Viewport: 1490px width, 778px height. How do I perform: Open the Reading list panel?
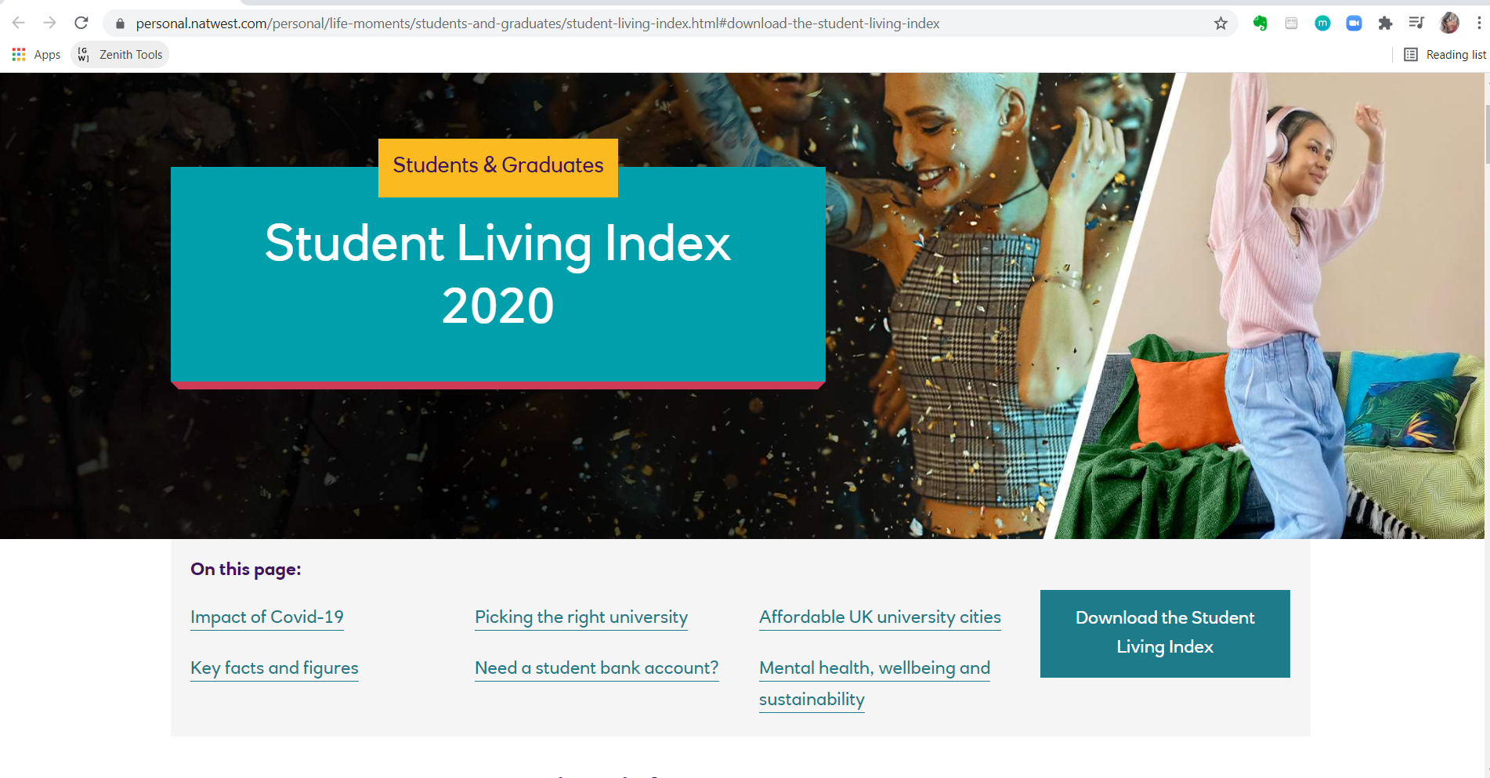1445,55
